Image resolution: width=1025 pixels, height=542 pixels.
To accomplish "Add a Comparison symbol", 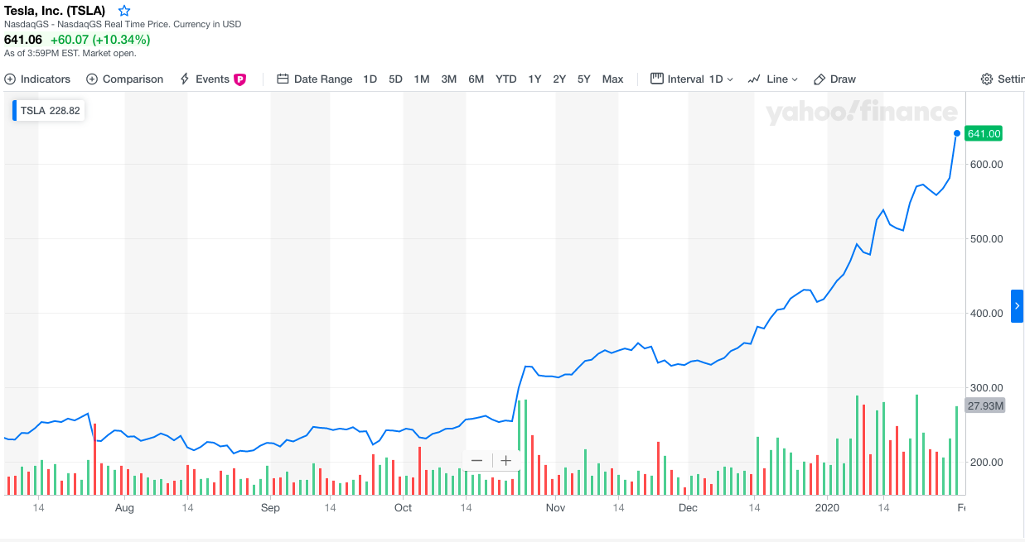I will click(124, 79).
